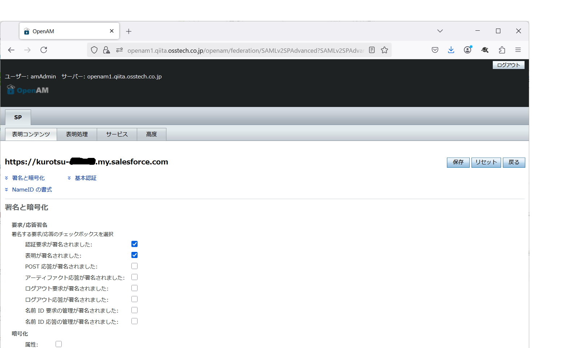Screen dimensions: 583x348
Task: Click the 保存 button to save settings
Action: click(x=458, y=162)
